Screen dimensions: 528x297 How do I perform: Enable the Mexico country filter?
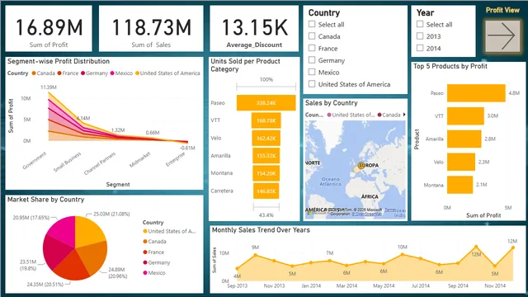tap(312, 72)
